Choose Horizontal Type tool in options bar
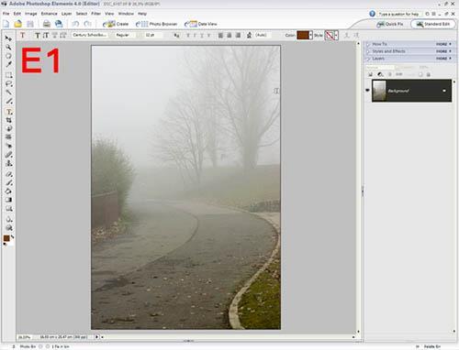Image resolution: width=459 pixels, height=350 pixels. point(38,36)
